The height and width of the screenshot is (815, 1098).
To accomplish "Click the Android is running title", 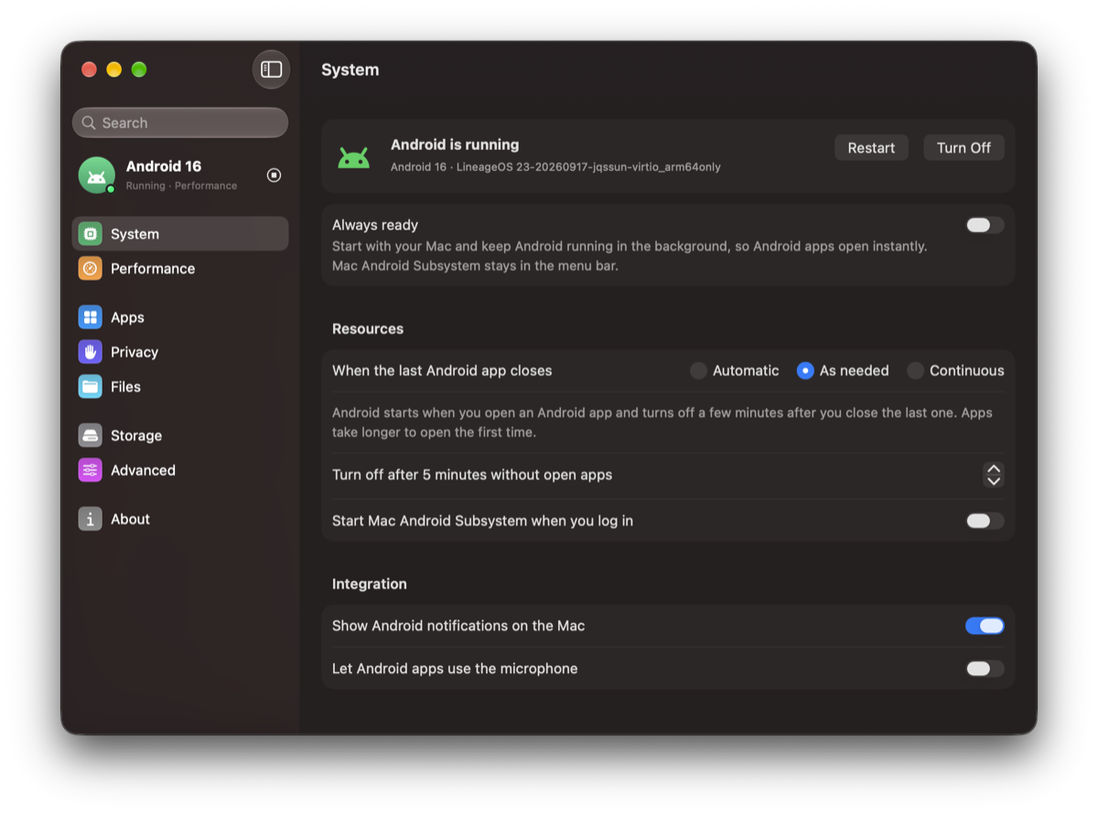I will click(x=455, y=145).
